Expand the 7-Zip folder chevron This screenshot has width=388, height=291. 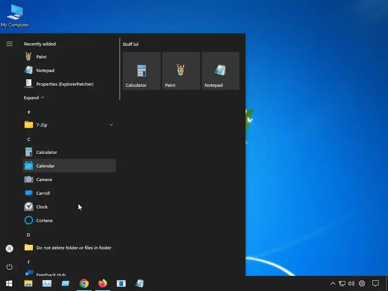[x=111, y=125]
